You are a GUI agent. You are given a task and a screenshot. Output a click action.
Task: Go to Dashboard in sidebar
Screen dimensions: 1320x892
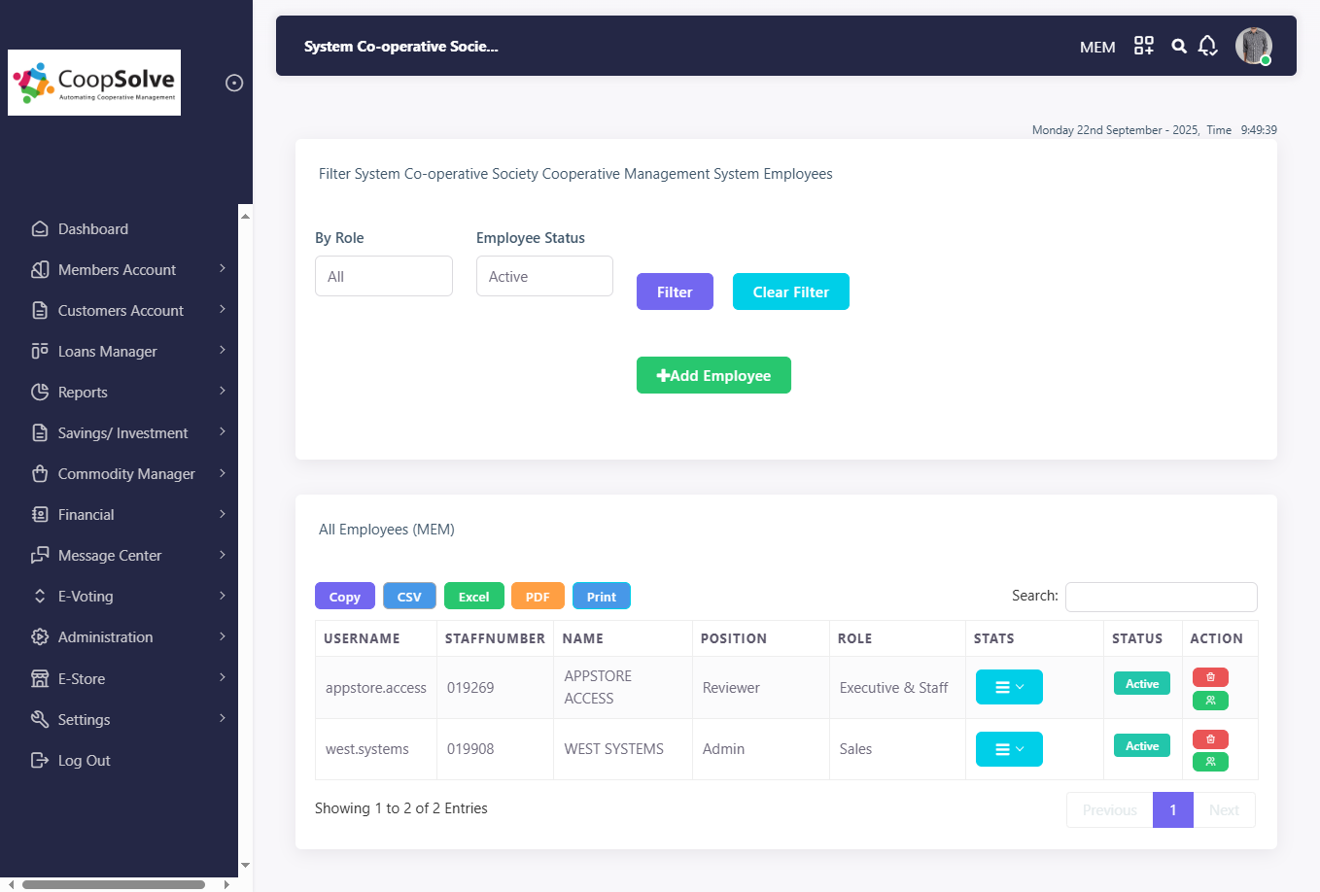(x=93, y=229)
